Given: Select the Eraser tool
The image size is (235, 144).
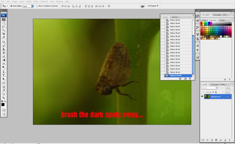Looking at the screenshot, I should click(4, 56).
